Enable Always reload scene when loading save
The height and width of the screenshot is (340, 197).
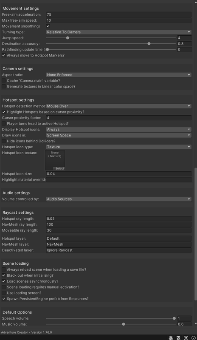point(4,269)
